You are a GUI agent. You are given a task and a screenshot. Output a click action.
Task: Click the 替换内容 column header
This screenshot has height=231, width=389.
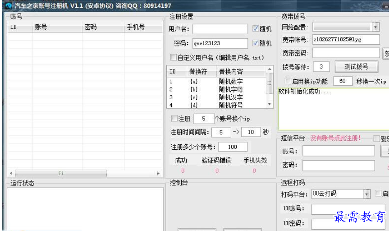tap(241, 72)
